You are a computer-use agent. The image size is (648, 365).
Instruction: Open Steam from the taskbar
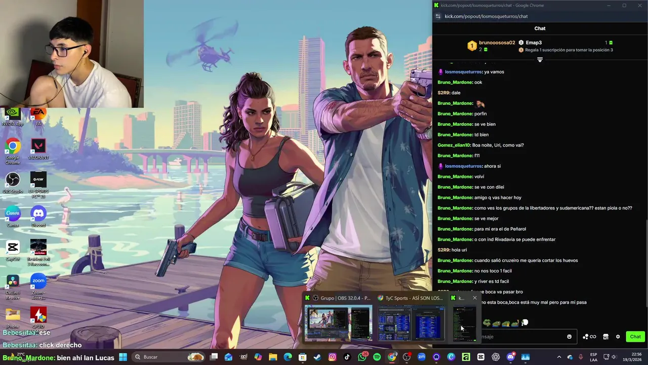coord(317,357)
